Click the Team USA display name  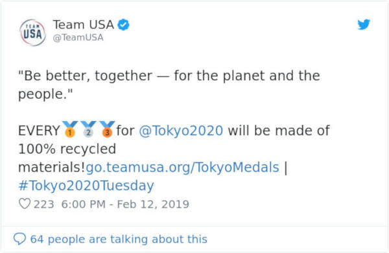[84, 25]
